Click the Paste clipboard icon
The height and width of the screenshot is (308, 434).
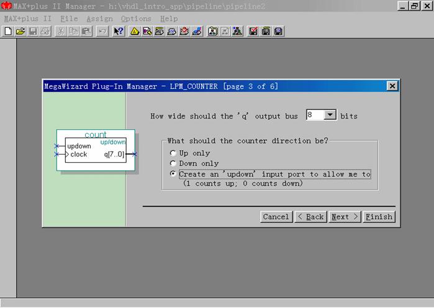[x=86, y=31]
